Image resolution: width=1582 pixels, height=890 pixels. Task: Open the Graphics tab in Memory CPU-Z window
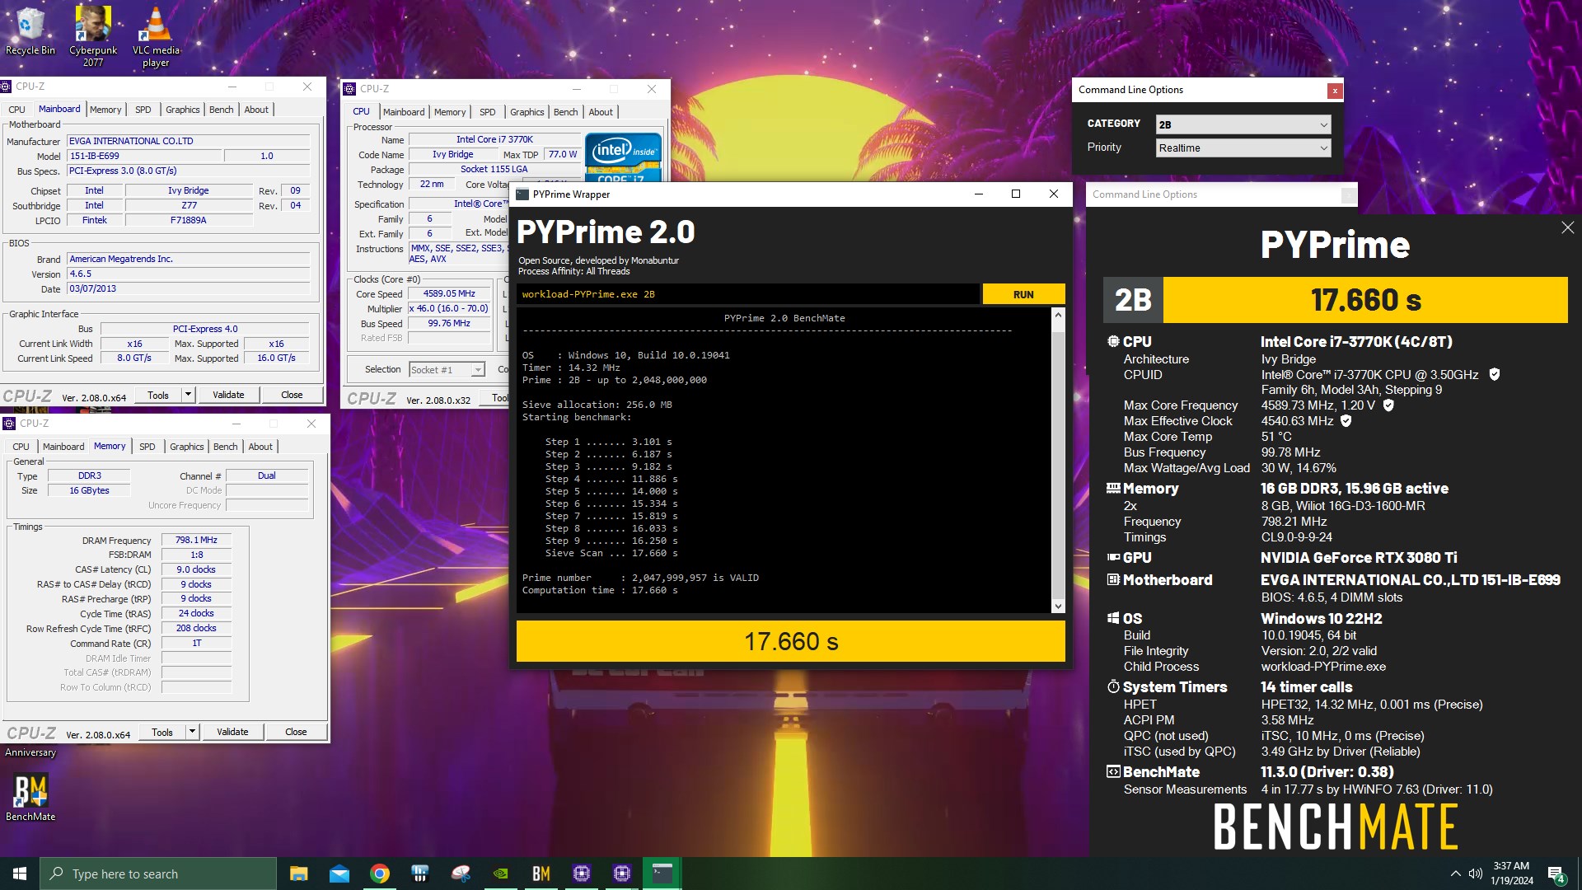[187, 447]
